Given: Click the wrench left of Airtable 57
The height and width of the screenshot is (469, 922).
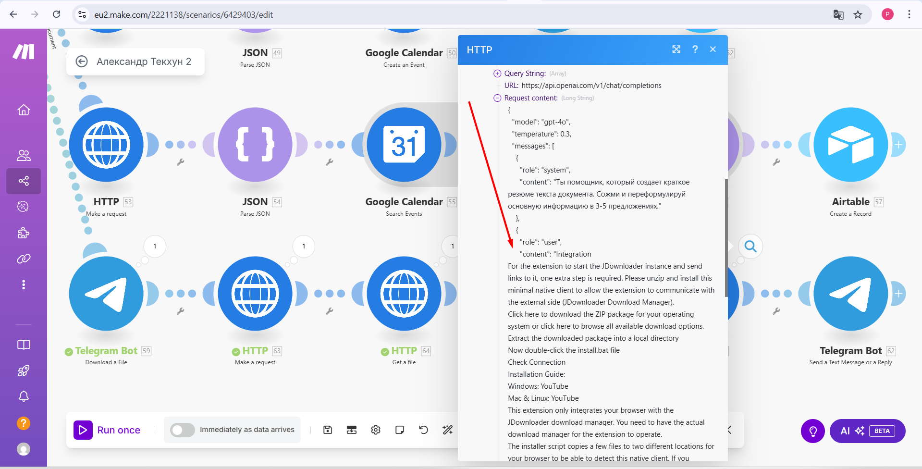Looking at the screenshot, I should (x=776, y=162).
